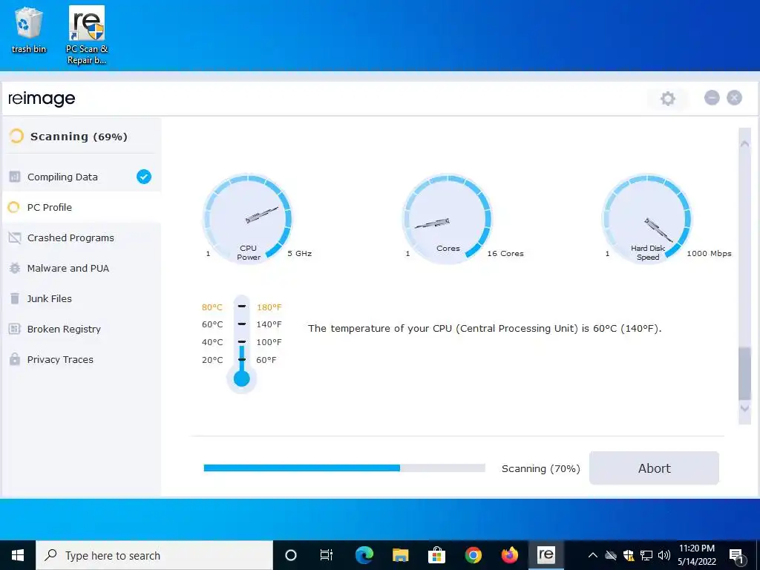Click the '5 GHz' gauge maximum label

tap(300, 254)
